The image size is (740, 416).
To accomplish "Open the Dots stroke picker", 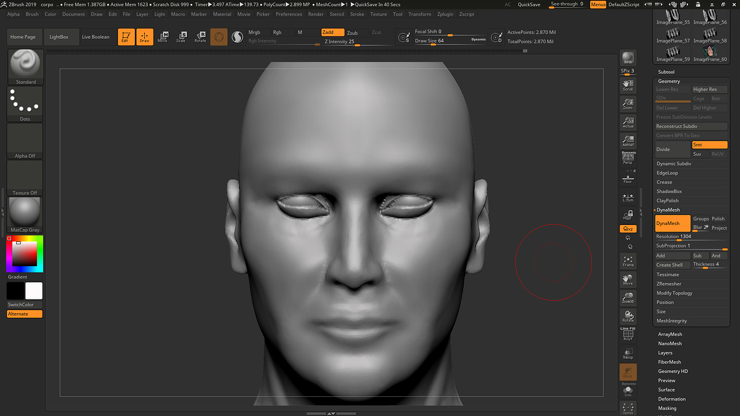I will [25, 104].
